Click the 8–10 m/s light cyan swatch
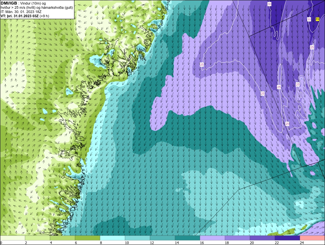This screenshot has height=245, width=325. [x=112, y=238]
